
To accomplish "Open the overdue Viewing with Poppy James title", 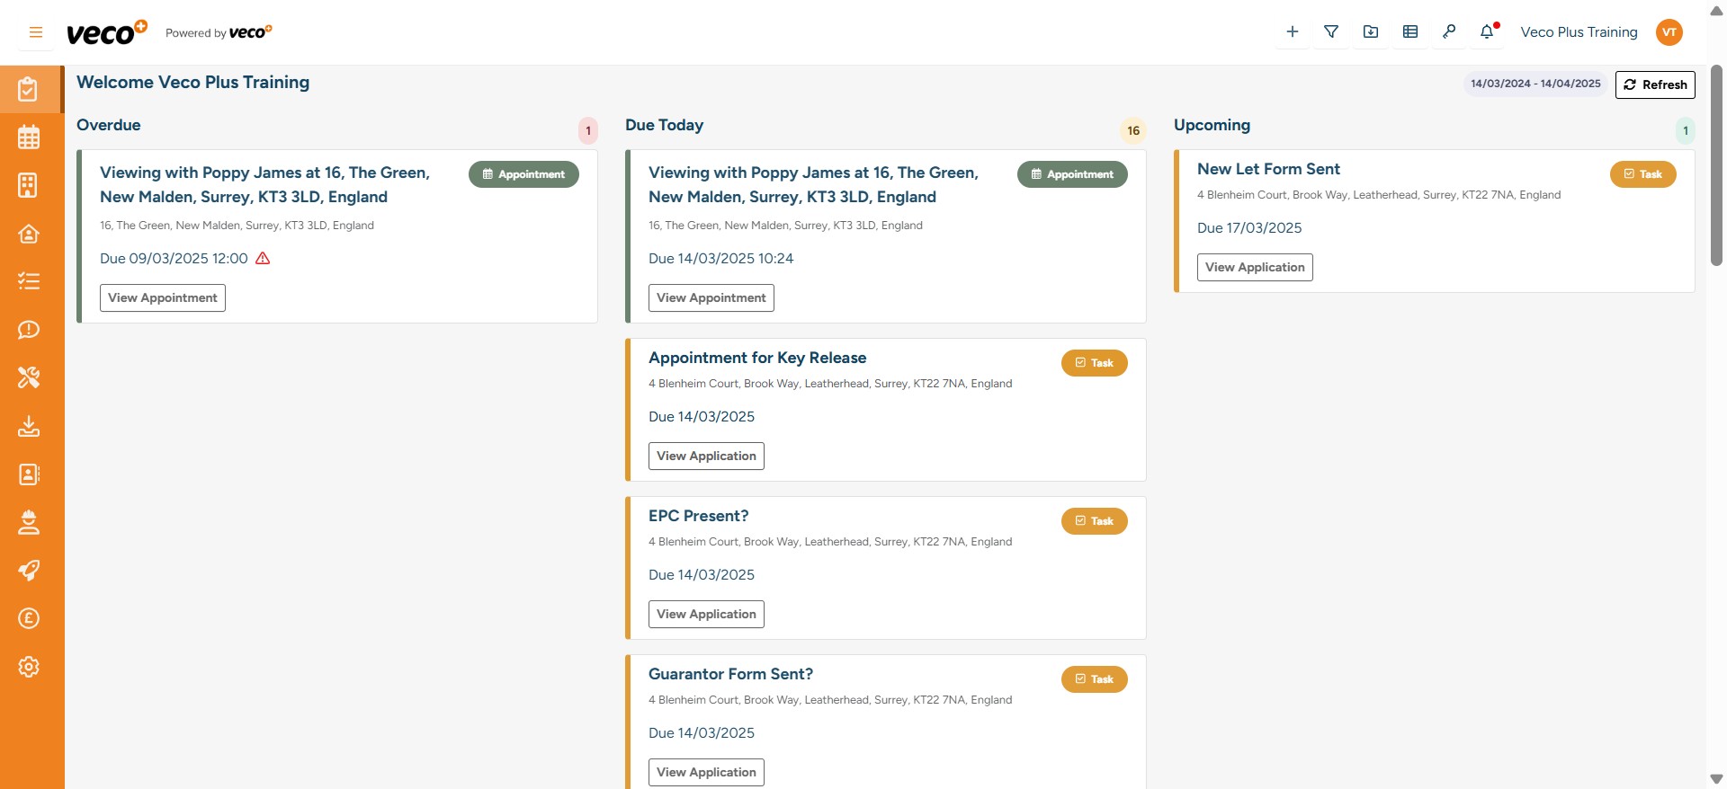I will [264, 185].
